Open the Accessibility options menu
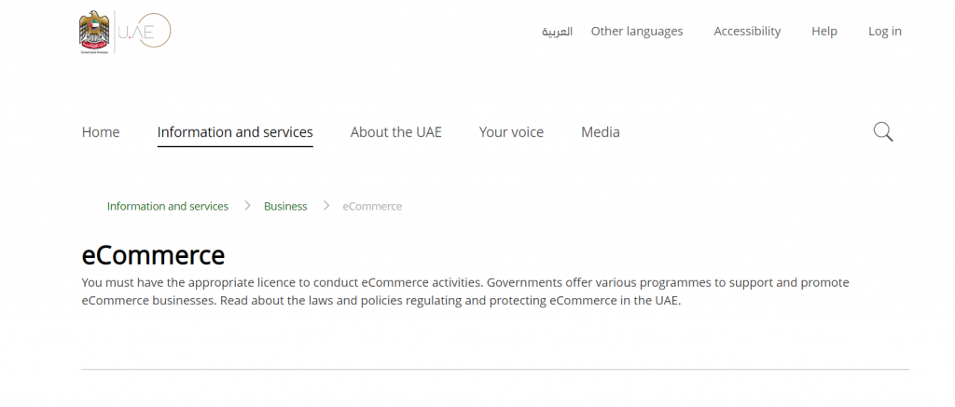This screenshot has height=407, width=955. [747, 31]
